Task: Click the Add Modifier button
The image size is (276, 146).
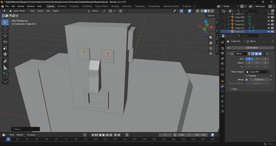Action: [x=250, y=48]
